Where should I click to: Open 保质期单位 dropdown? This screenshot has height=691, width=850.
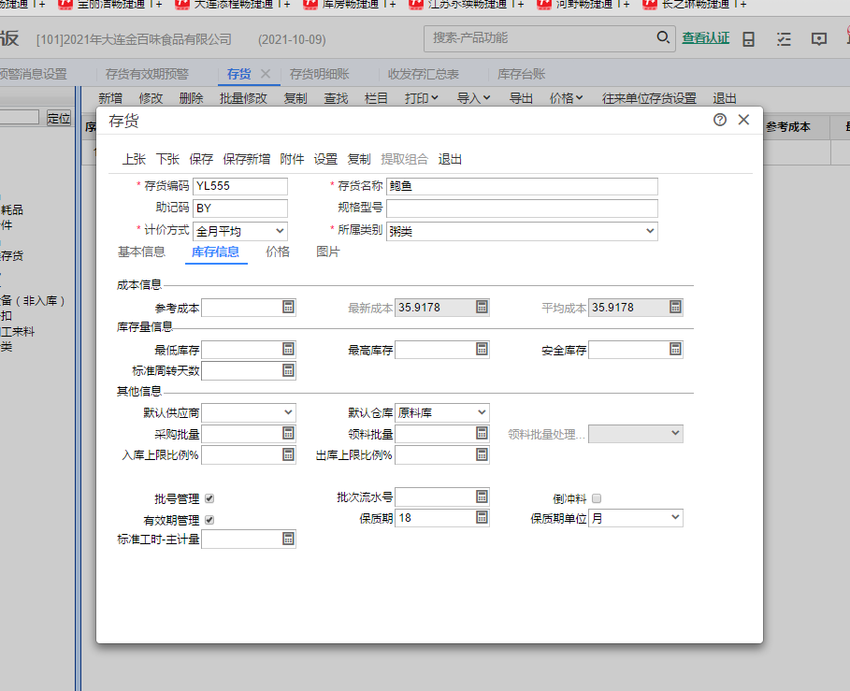click(675, 518)
